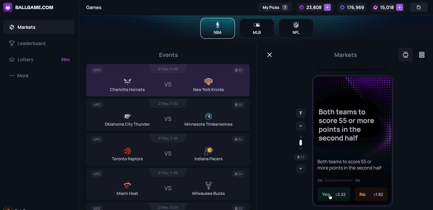Add purple coins with the plus button beside 23,808
433x210 pixels.
click(327, 7)
